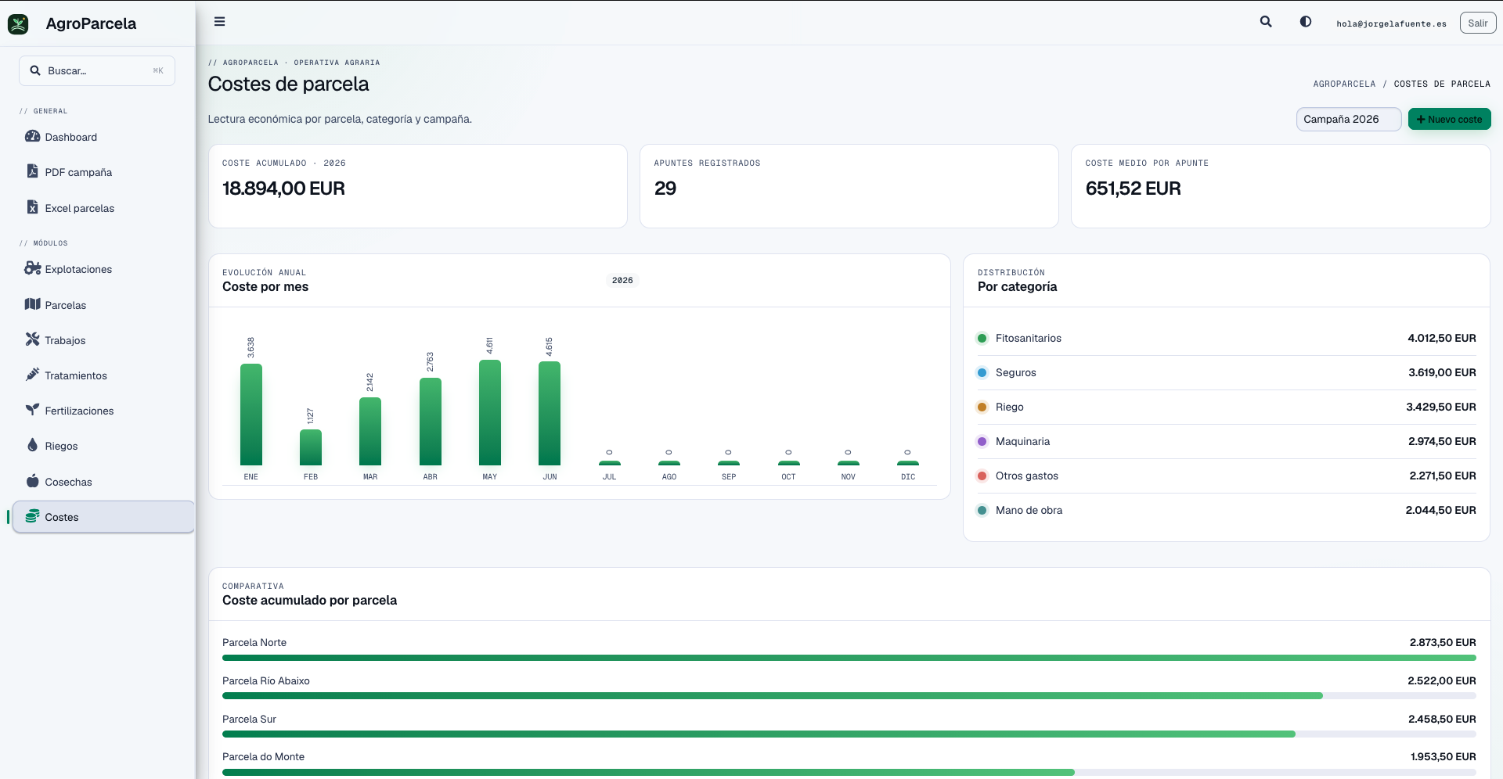Click the 18.894,00 EUR accumulated cost value
The image size is (1503, 779).
(283, 188)
